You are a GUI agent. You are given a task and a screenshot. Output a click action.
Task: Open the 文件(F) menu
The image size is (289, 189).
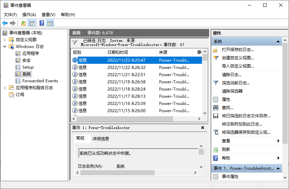(10, 15)
